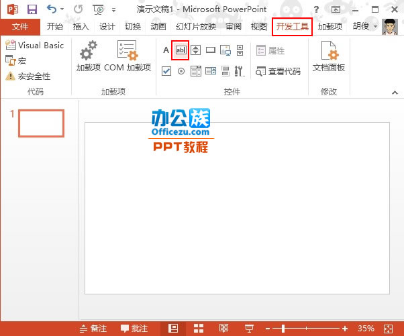This screenshot has width=404, height=336.
Task: Switch to the 加载项 ribbon tab
Action: [x=330, y=27]
